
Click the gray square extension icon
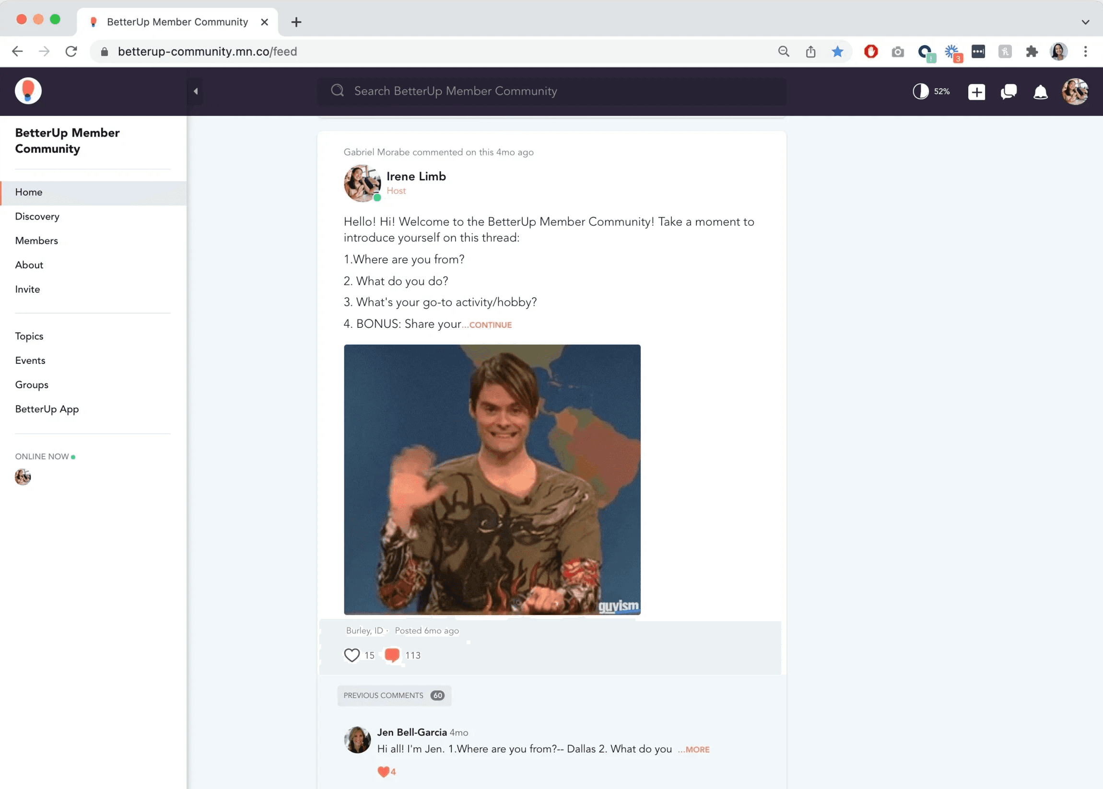pos(1005,51)
